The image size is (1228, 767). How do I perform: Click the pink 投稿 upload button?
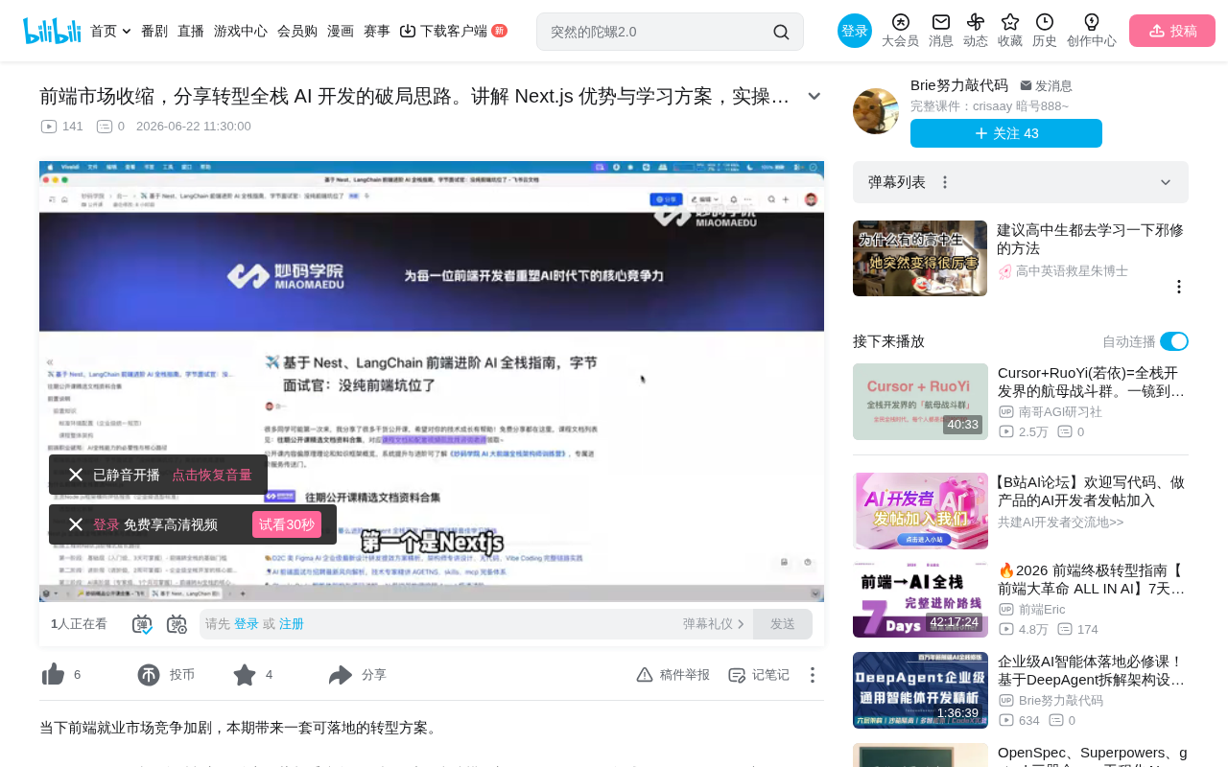click(x=1172, y=31)
